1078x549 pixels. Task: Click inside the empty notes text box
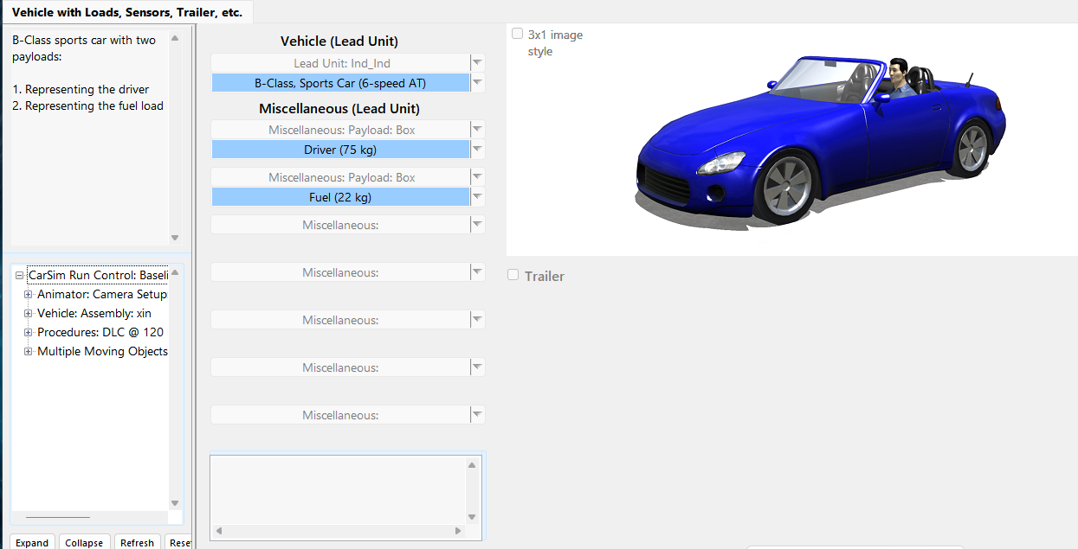click(x=338, y=488)
